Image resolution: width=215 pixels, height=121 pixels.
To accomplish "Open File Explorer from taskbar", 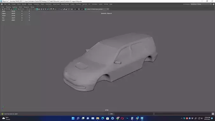I will point(98,118).
